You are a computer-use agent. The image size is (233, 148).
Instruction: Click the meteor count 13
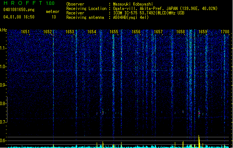pyautogui.click(x=54, y=17)
